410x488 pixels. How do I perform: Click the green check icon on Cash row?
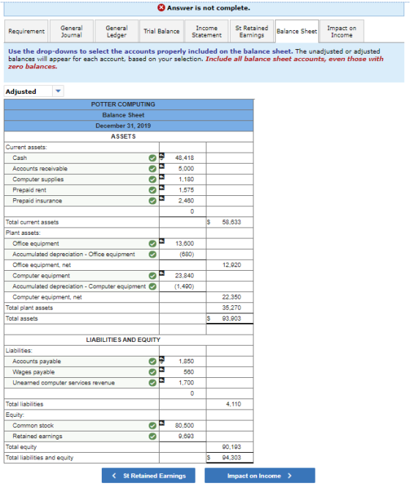pyautogui.click(x=152, y=158)
